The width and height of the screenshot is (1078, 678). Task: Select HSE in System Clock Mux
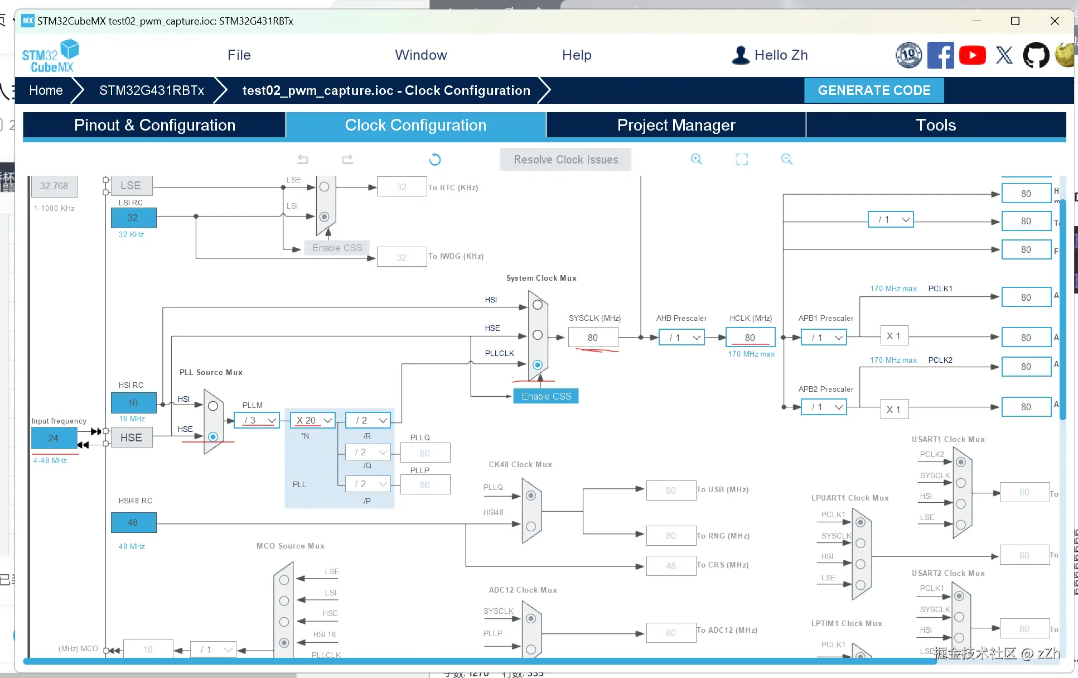[538, 335]
